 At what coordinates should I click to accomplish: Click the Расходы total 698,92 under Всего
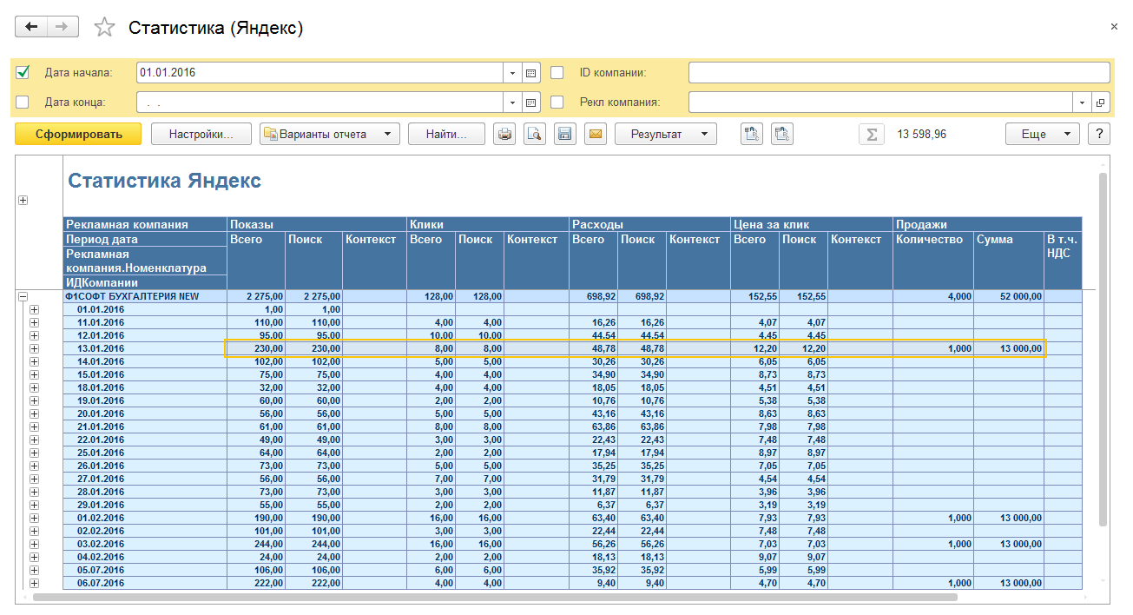click(x=593, y=296)
